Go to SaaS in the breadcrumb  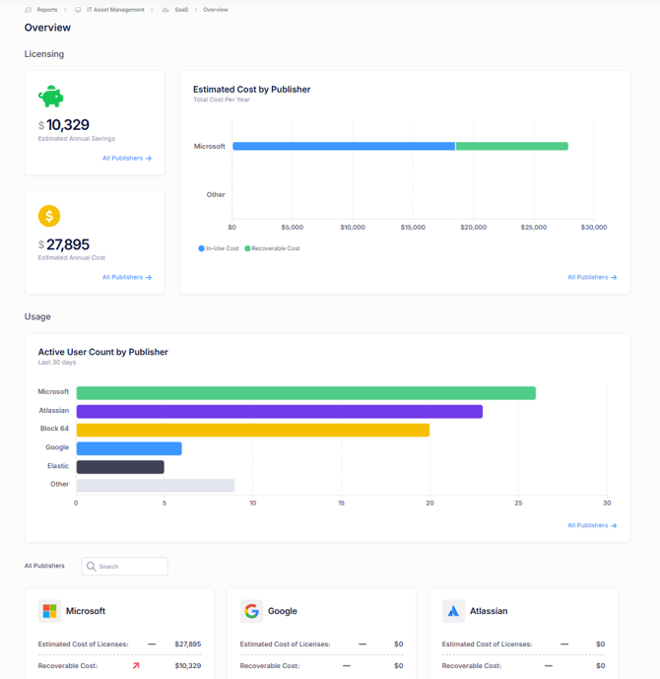pyautogui.click(x=181, y=10)
